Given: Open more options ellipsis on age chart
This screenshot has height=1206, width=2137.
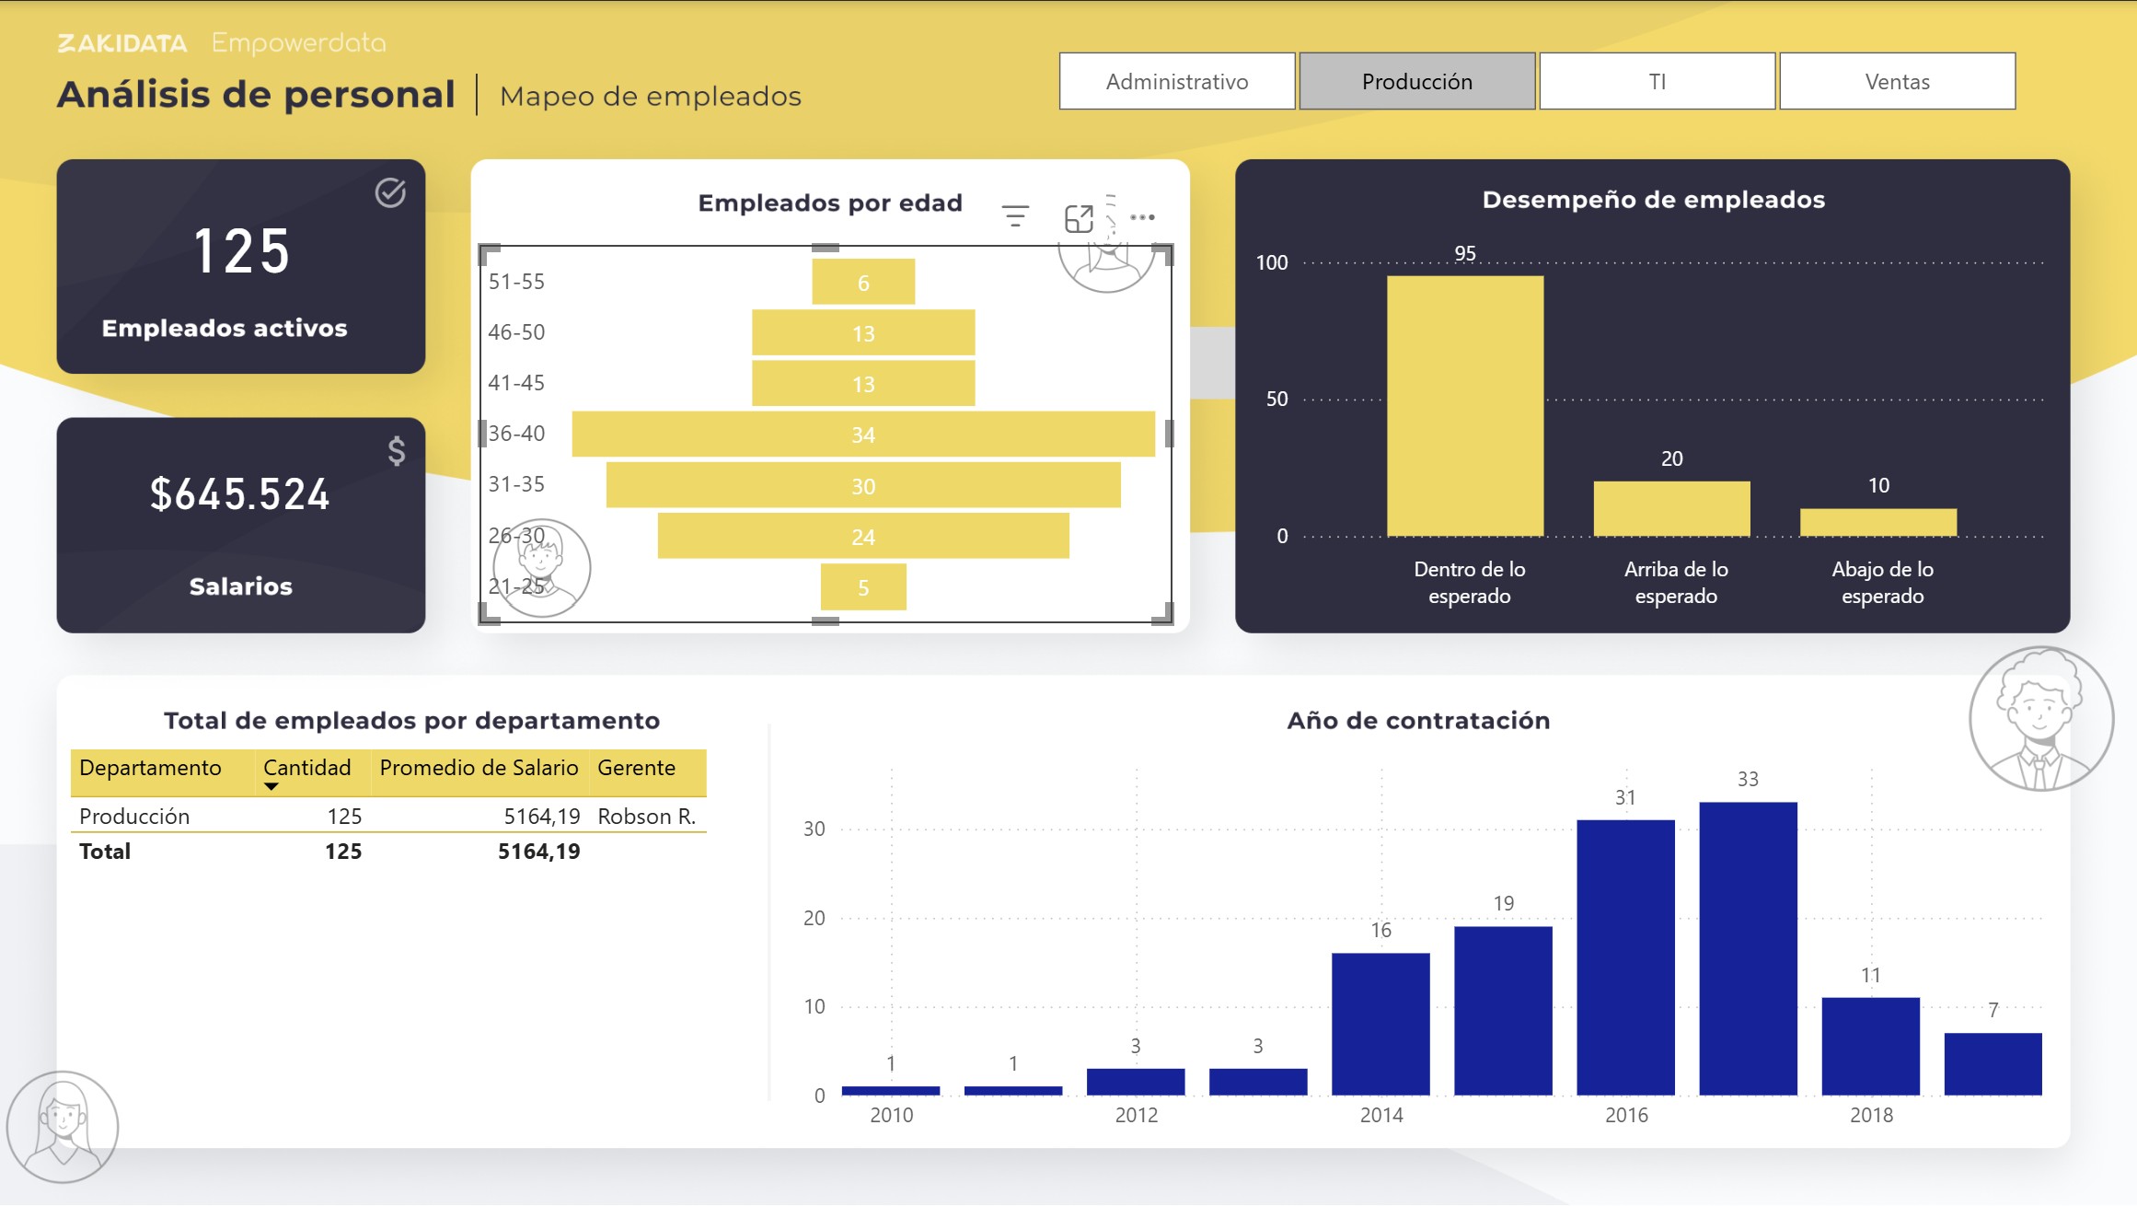Looking at the screenshot, I should pyautogui.click(x=1142, y=217).
